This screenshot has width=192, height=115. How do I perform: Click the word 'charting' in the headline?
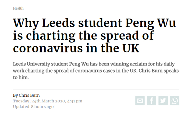pos(50,36)
